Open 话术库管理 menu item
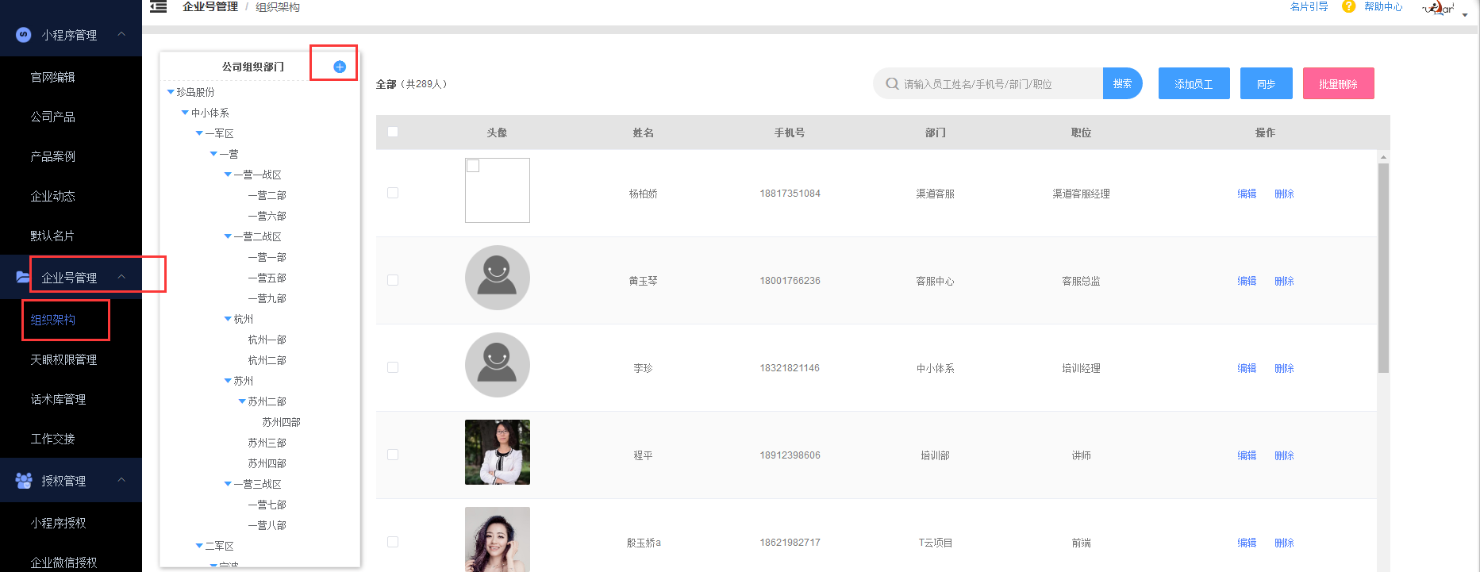The height and width of the screenshot is (572, 1480). (58, 399)
